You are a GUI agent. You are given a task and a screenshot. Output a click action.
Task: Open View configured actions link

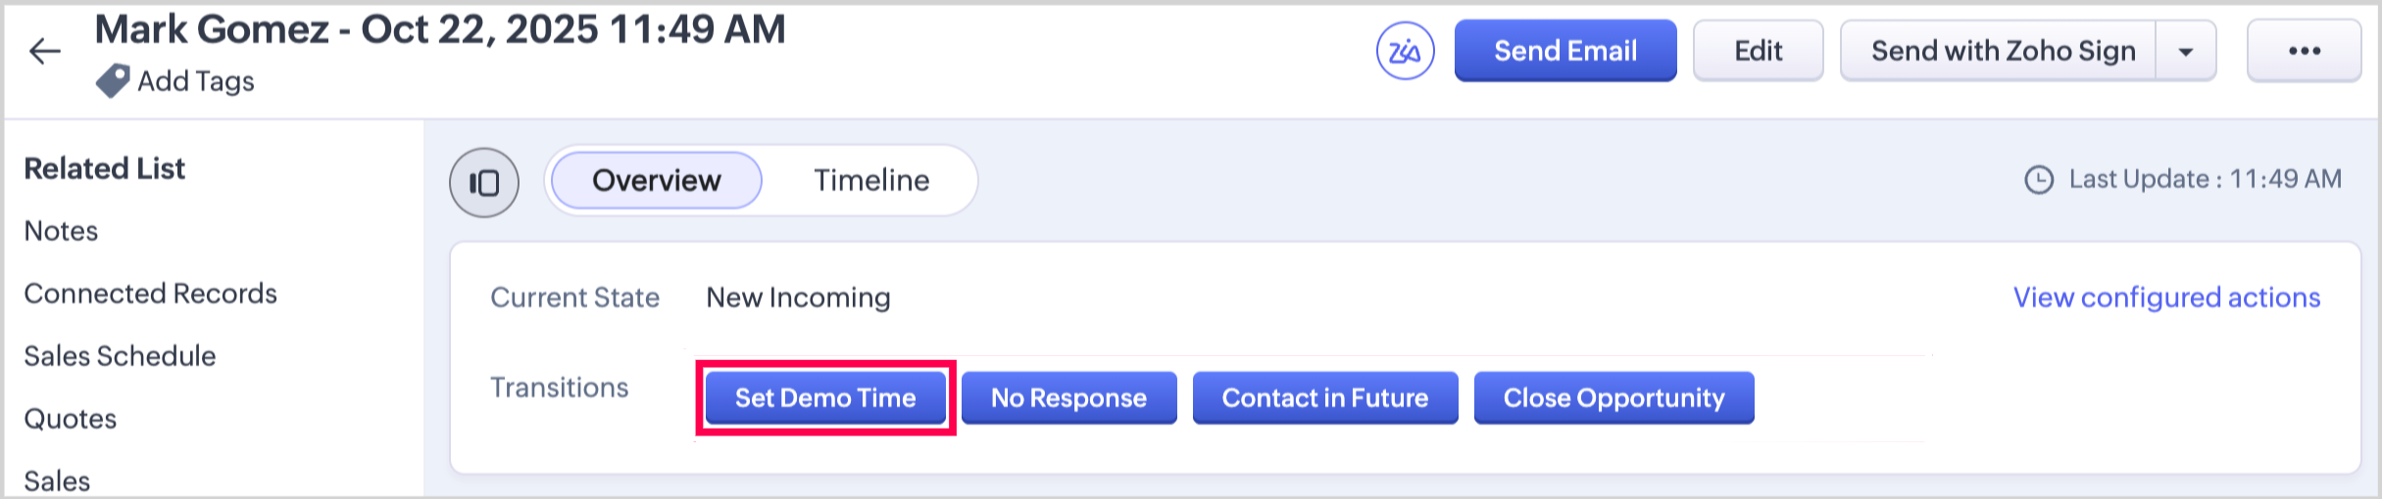point(2166,297)
